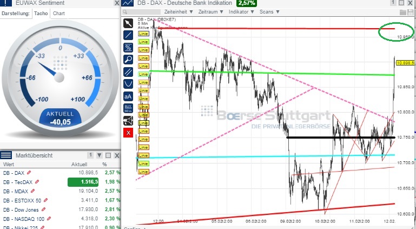This screenshot has height=229, width=416.
Task: Click the pencil icon next to DB - NASDAQ 100
Action: tap(49, 219)
